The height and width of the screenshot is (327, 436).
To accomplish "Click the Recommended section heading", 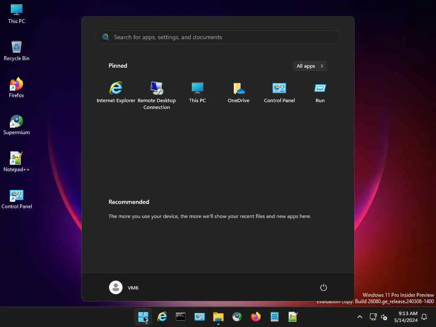I will click(129, 202).
